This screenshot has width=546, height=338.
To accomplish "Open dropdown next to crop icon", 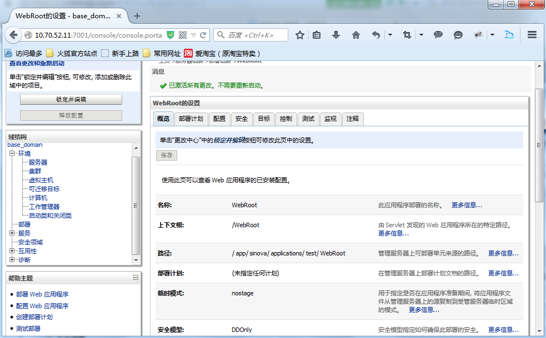I will (x=422, y=35).
